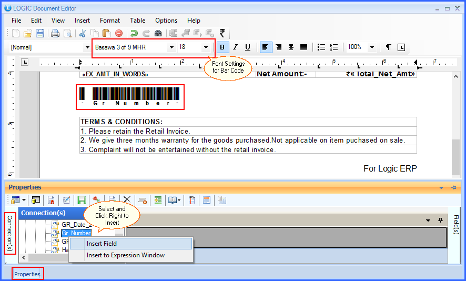Click the database table icon in Properties toolbar
Viewport: 466px width, 281px height.
[15, 200]
